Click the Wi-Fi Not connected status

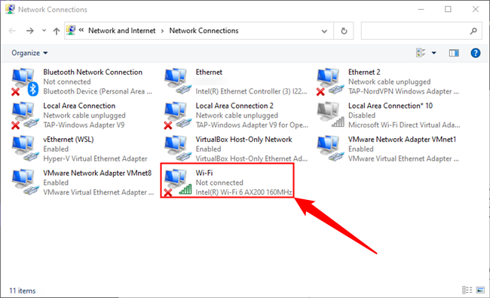coord(219,183)
